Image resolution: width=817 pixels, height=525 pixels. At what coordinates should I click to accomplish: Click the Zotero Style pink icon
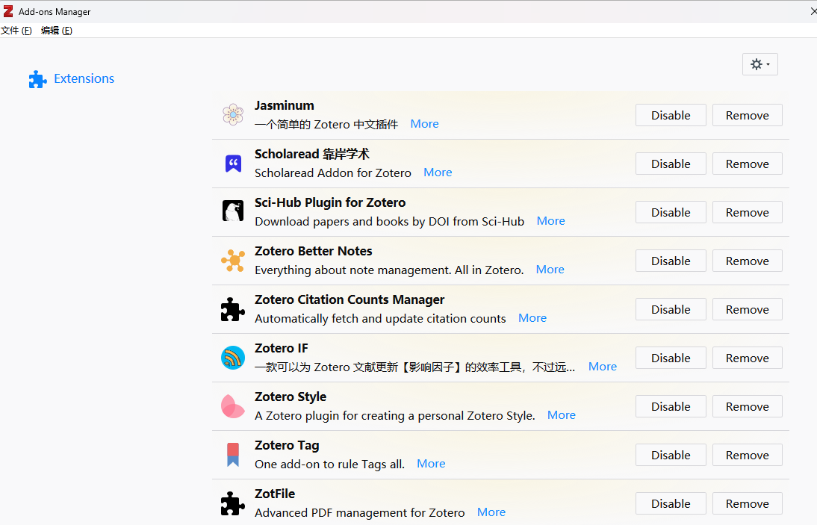pyautogui.click(x=233, y=406)
